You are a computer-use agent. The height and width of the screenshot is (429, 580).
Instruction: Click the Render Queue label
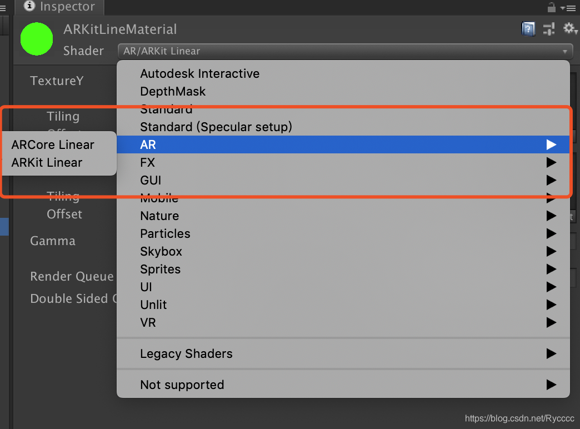72,276
